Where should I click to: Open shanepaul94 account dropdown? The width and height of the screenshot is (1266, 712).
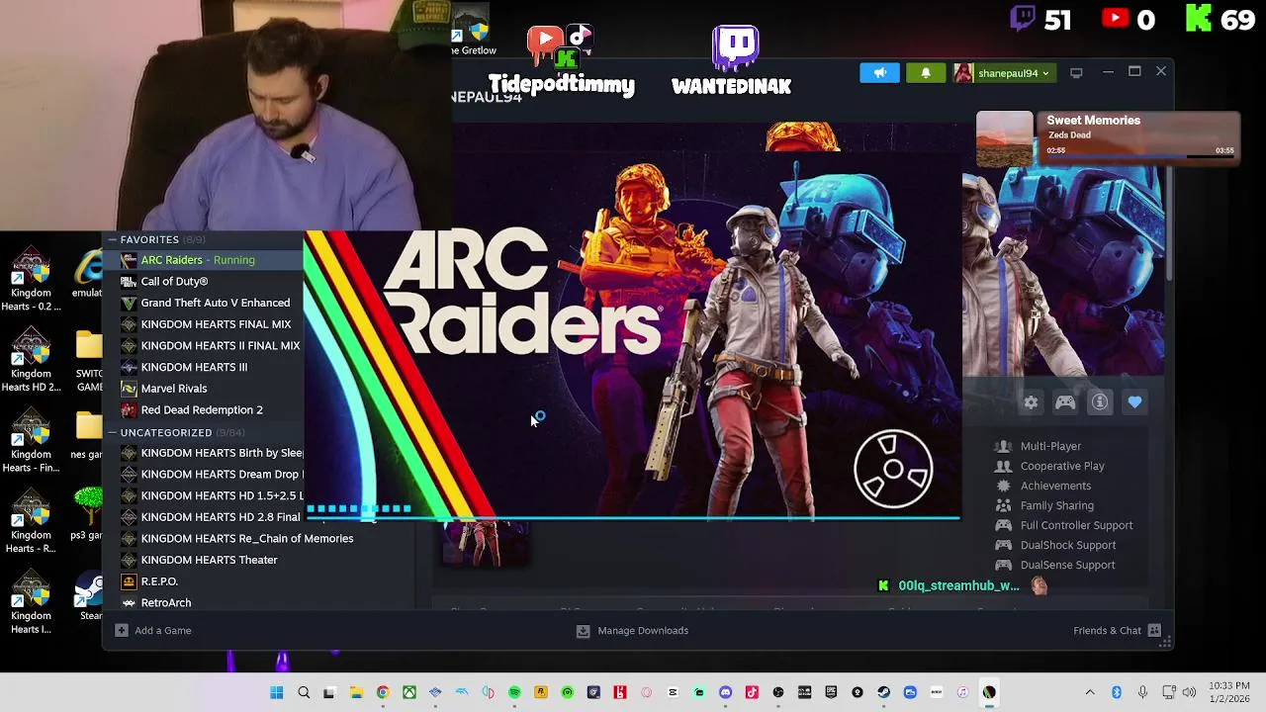click(x=1004, y=73)
